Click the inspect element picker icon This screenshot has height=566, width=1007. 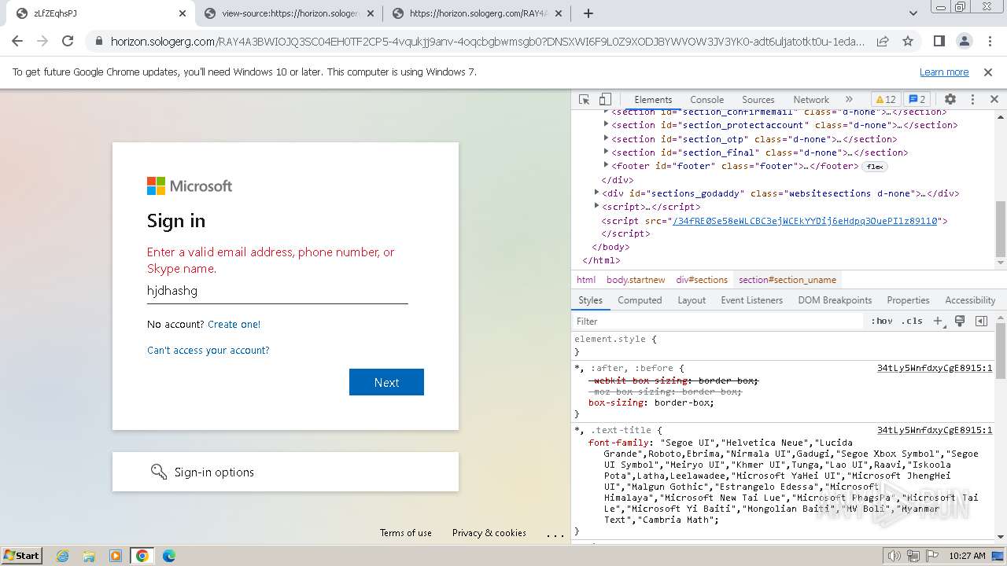pos(584,100)
